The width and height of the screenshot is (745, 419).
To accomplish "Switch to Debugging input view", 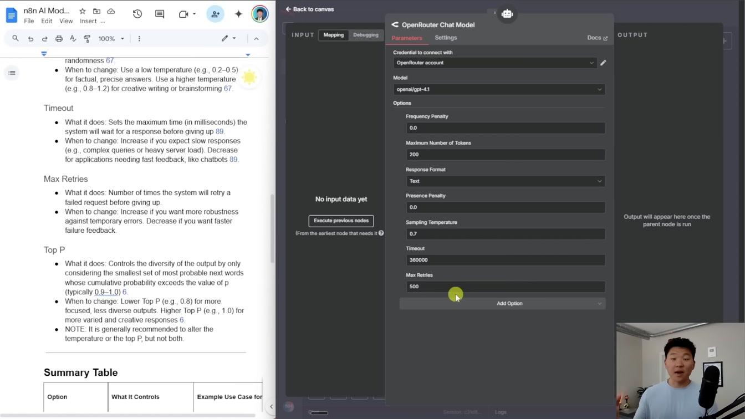I will point(366,35).
